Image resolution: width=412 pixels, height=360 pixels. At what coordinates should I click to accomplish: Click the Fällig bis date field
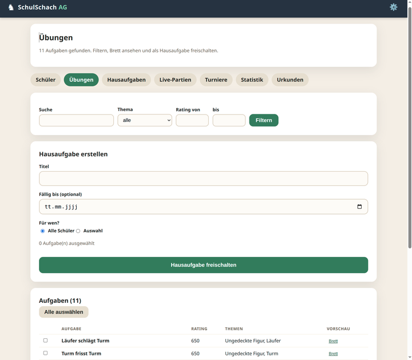pos(203,207)
